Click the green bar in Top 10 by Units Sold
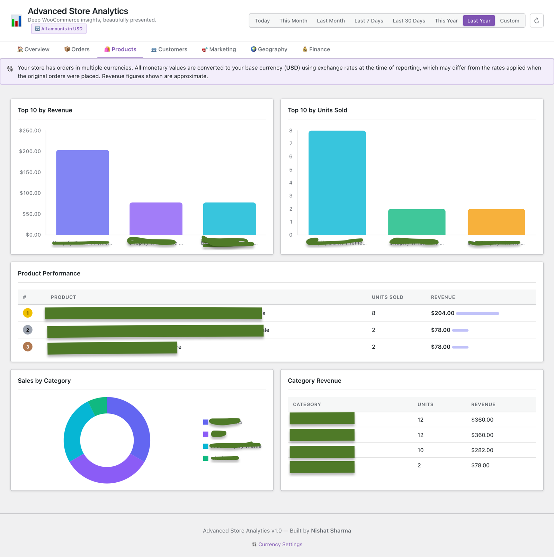This screenshot has width=554, height=557. tap(417, 222)
